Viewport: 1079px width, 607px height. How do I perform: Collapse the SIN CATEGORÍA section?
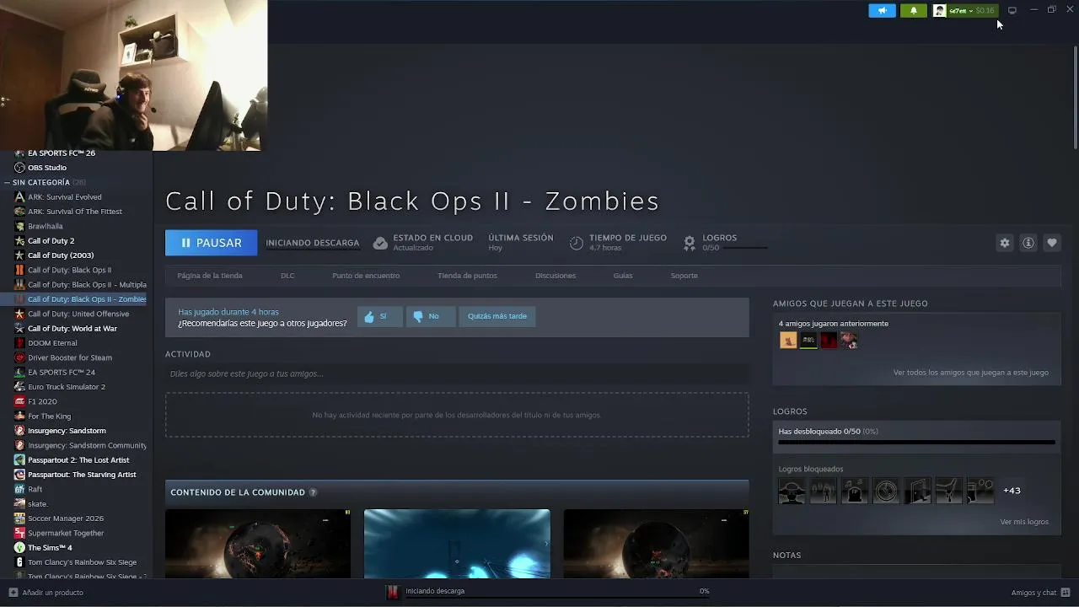[8, 182]
